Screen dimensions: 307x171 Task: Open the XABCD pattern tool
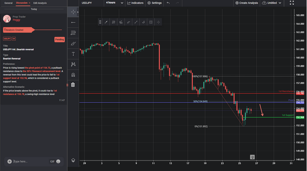(73, 64)
